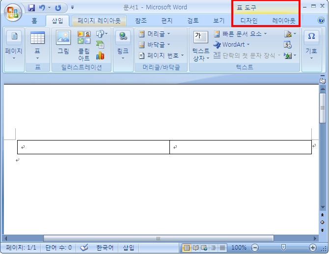
Task: Click the Office button orb
Action: (13, 12)
